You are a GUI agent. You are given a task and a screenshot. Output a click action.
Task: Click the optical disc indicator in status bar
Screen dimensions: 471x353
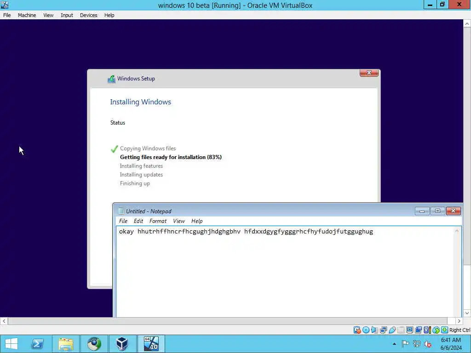point(366,330)
